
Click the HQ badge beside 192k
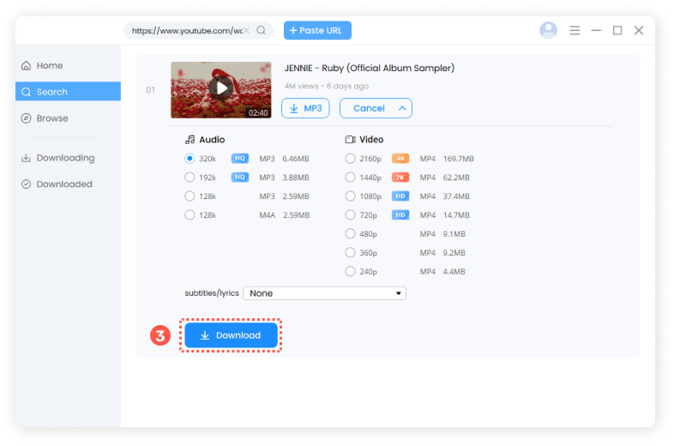[x=240, y=178]
